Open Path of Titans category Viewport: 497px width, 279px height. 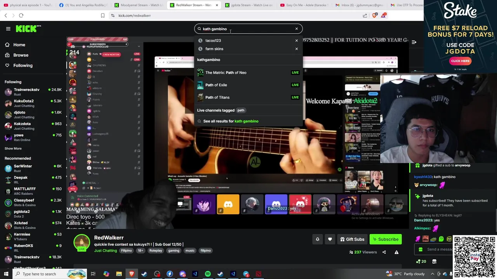[248, 97]
